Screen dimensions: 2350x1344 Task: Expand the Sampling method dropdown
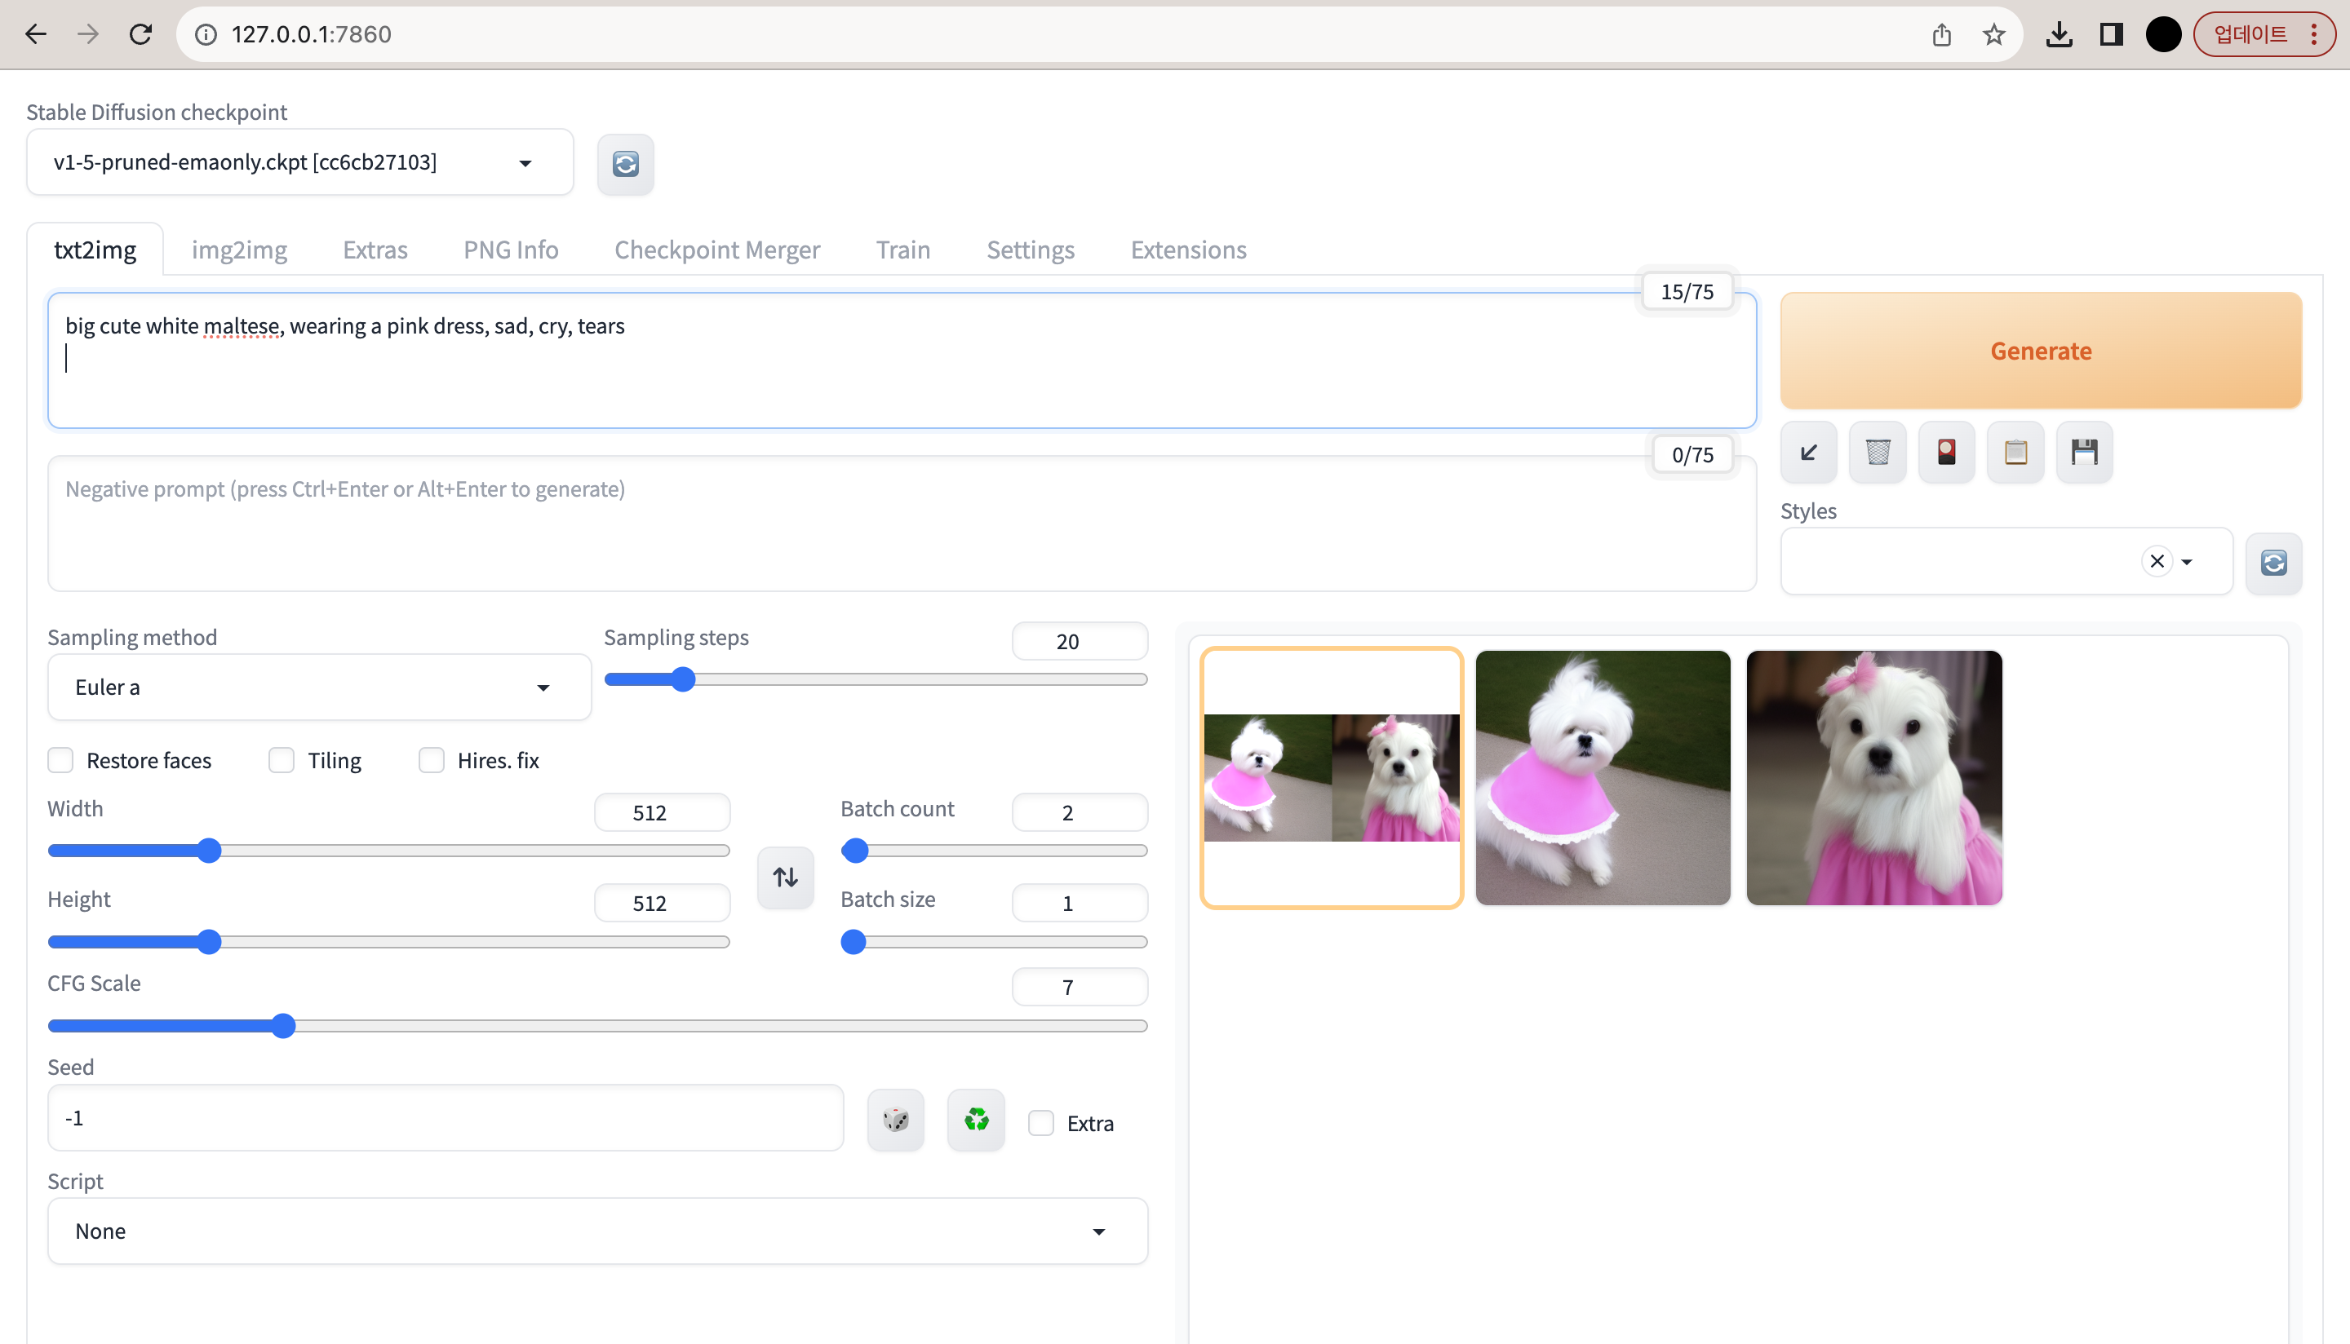tap(318, 687)
